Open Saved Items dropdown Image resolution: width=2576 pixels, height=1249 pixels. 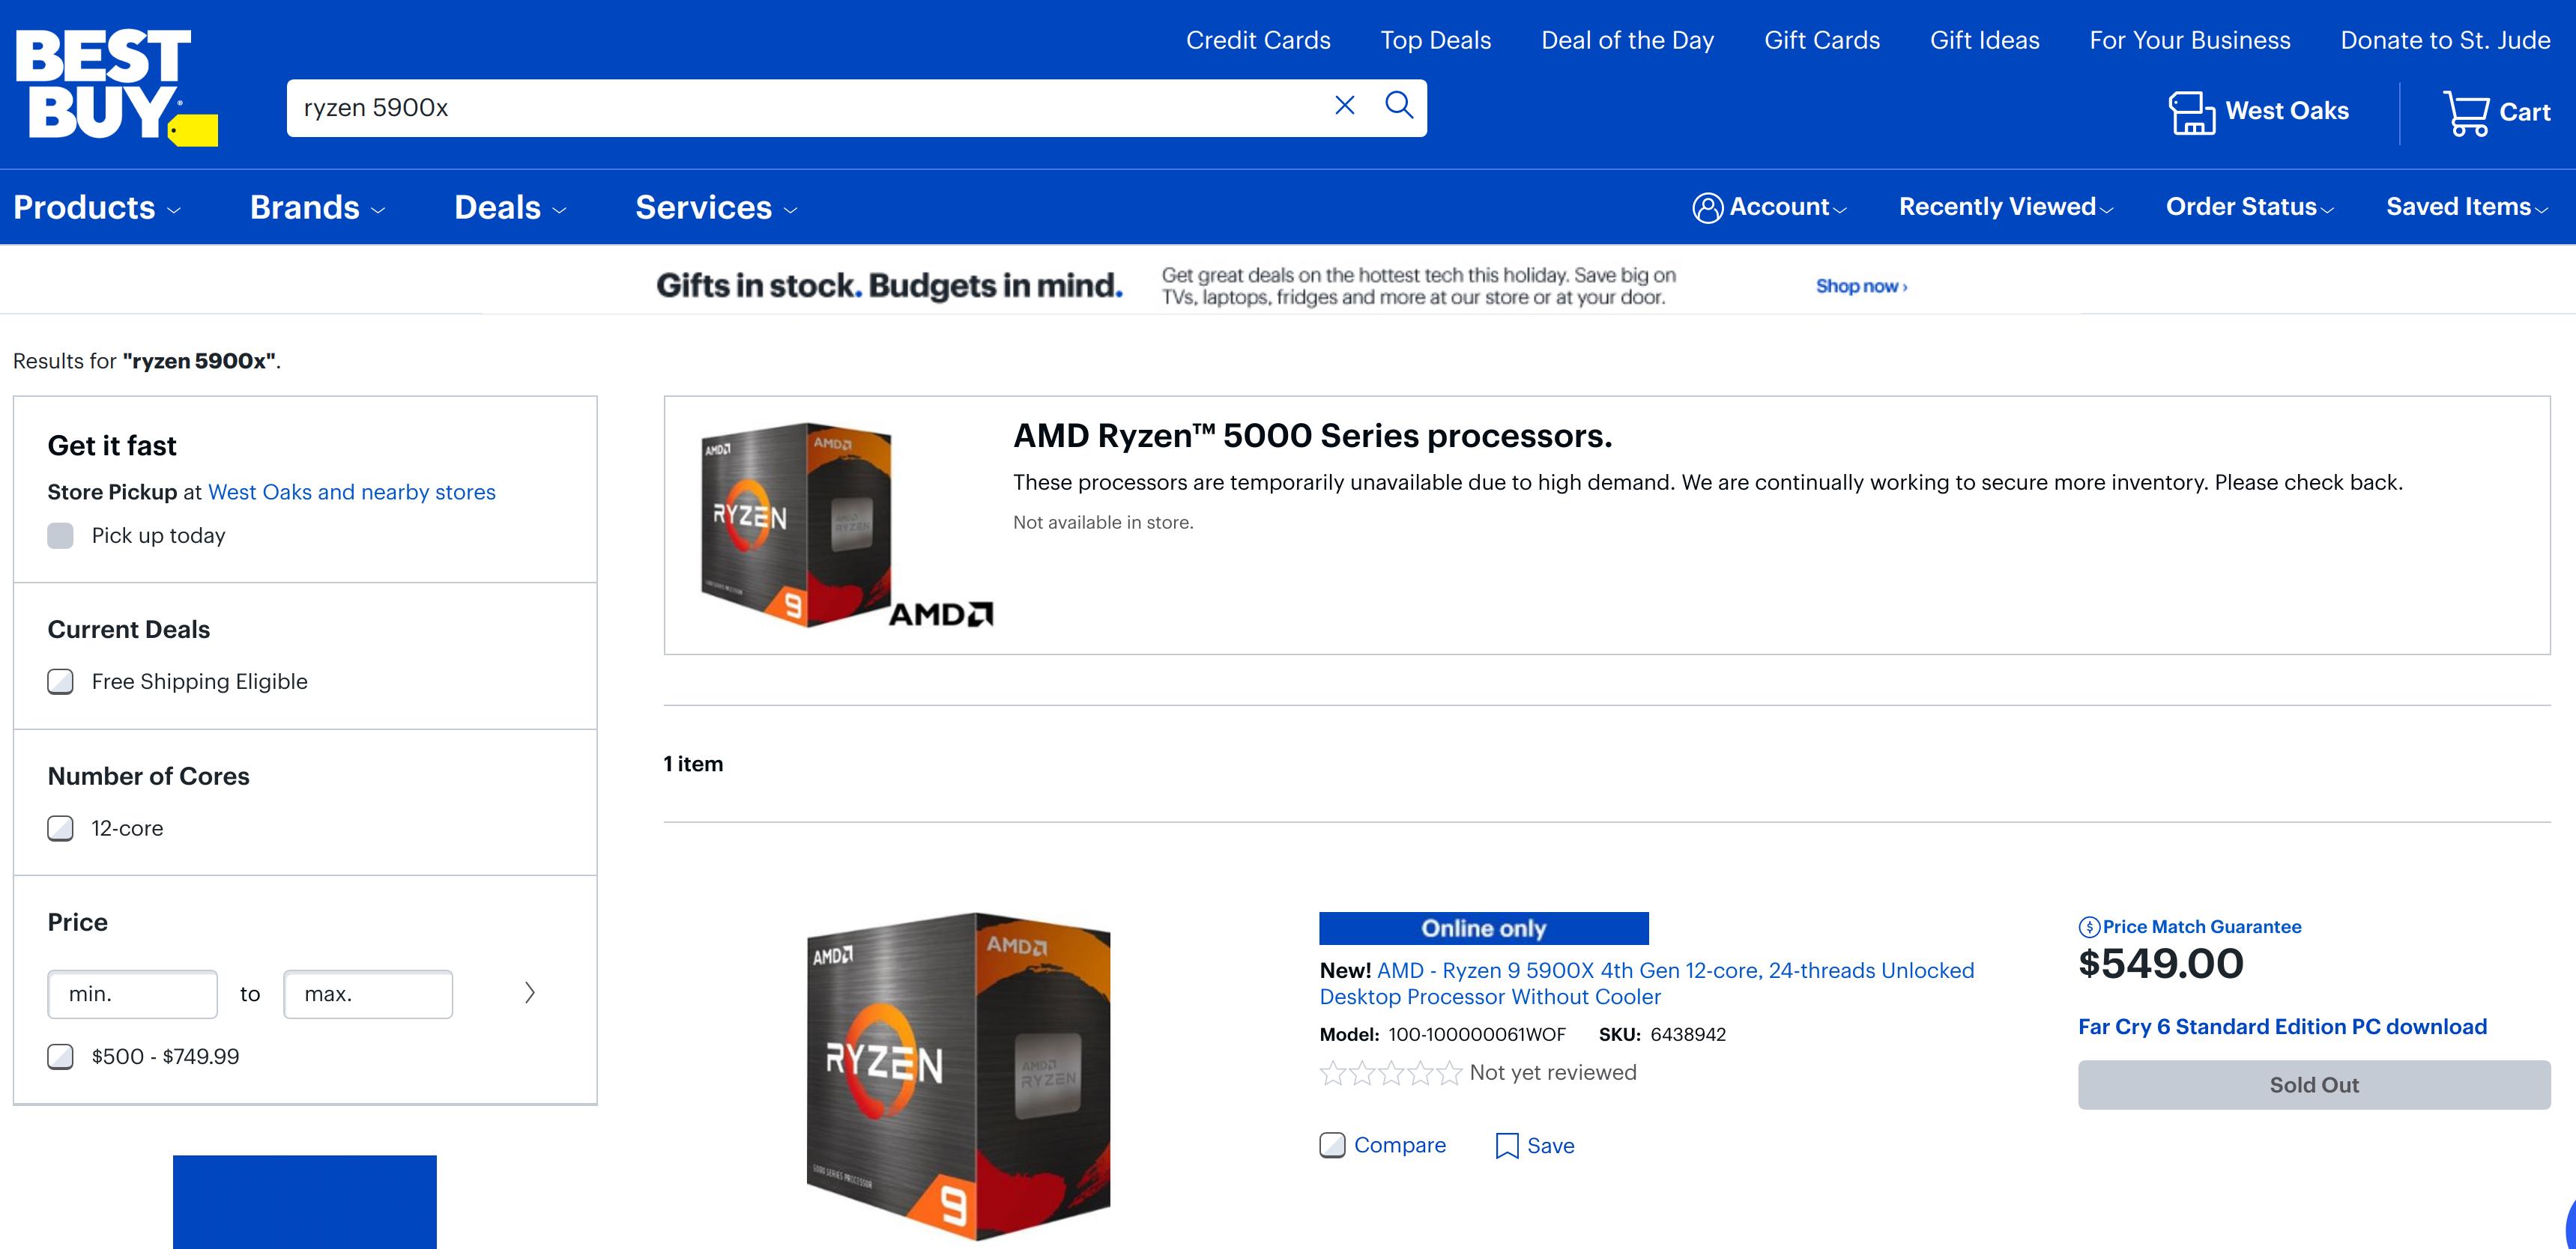coord(2467,207)
